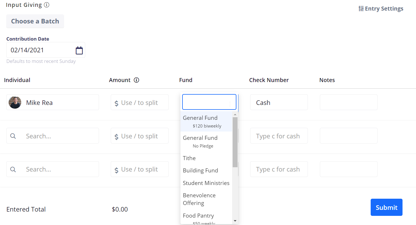Open the calendar date picker icon

[79, 51]
